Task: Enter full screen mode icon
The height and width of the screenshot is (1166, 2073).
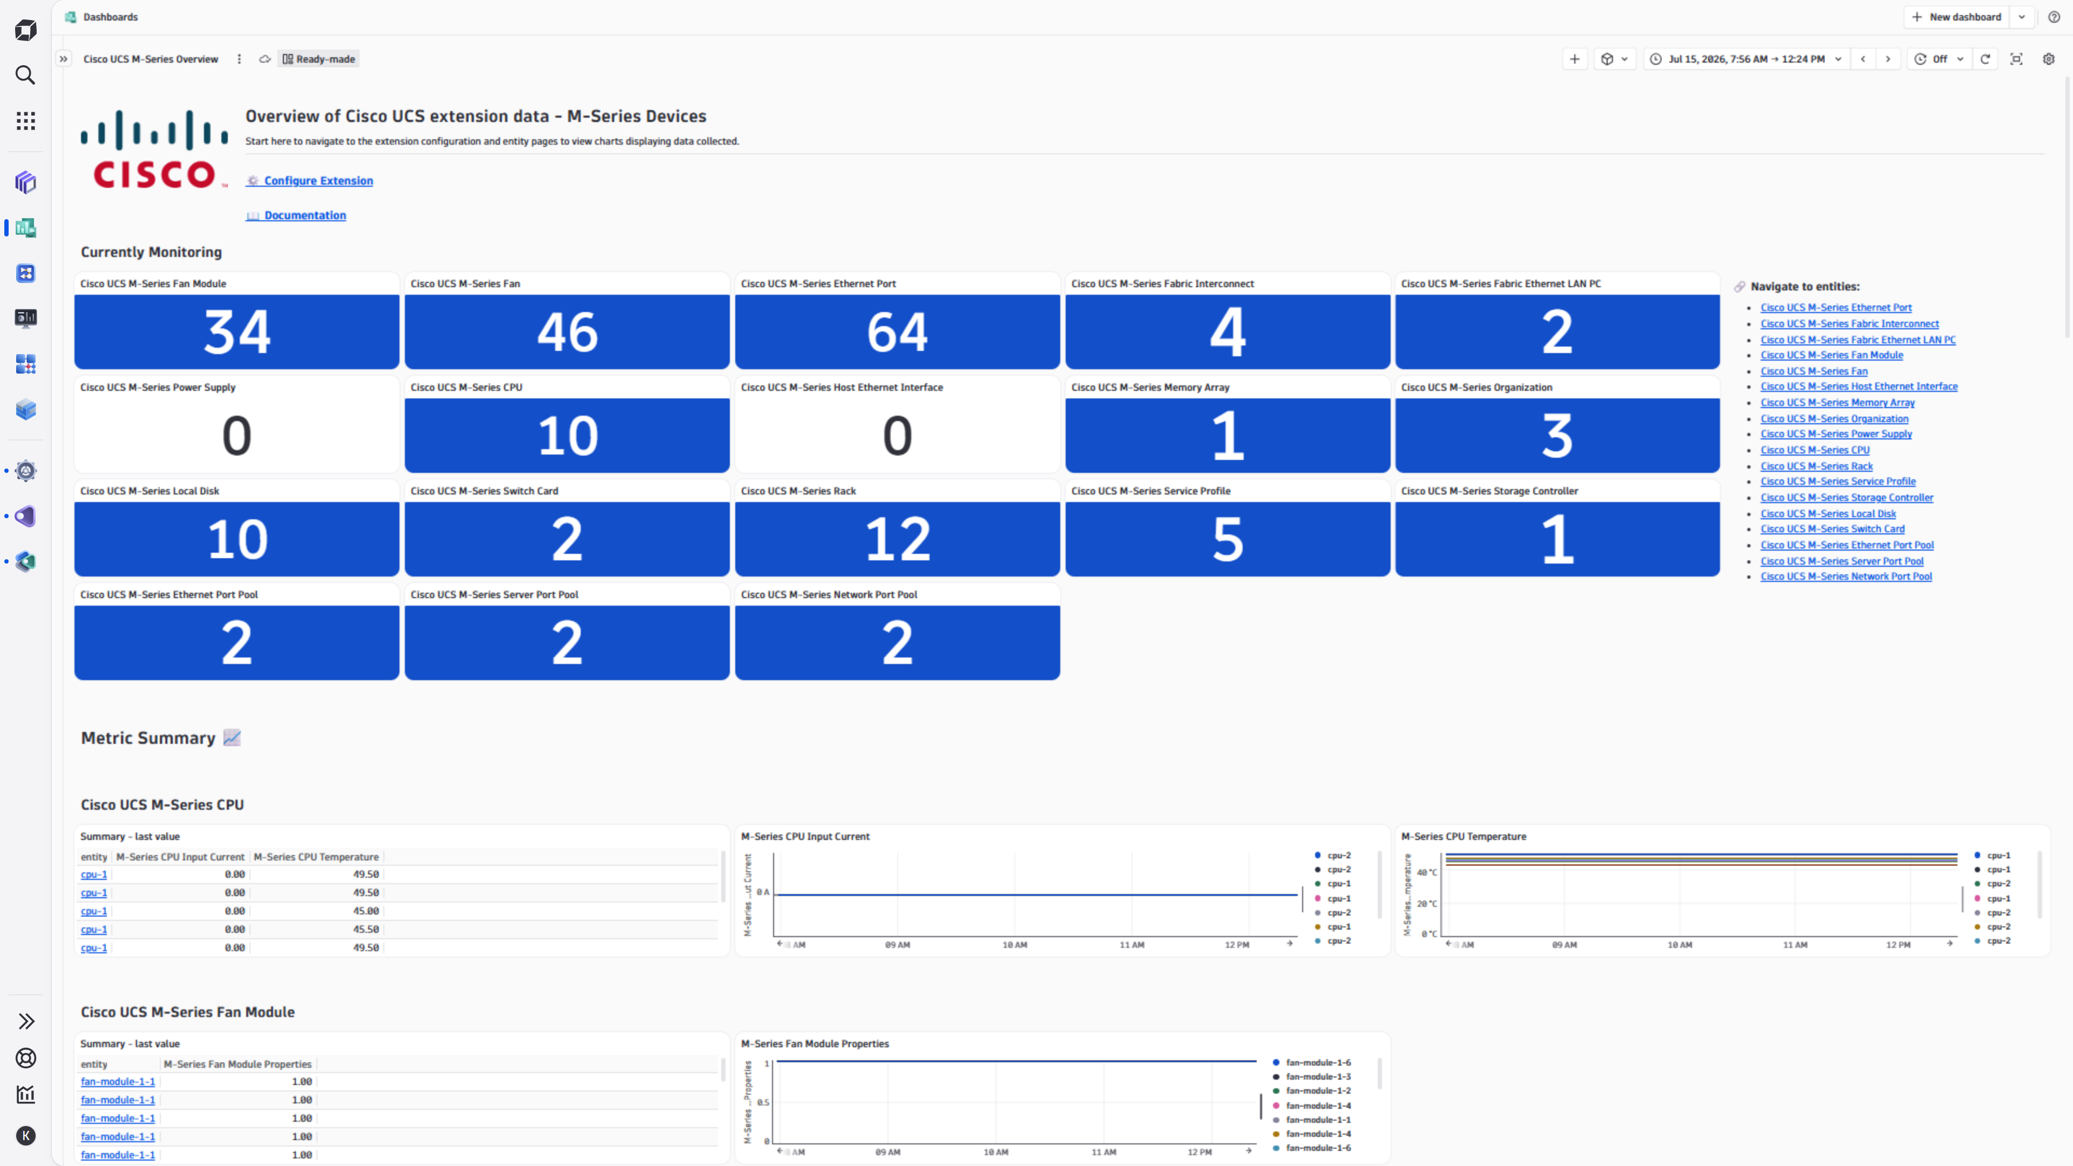Action: (x=2017, y=59)
